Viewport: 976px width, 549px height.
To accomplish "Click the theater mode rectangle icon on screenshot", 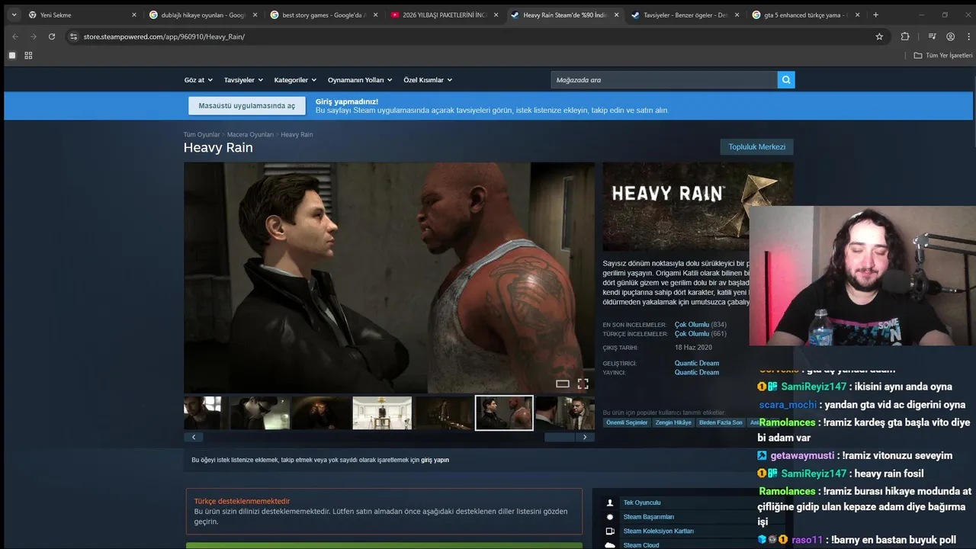I will [563, 384].
